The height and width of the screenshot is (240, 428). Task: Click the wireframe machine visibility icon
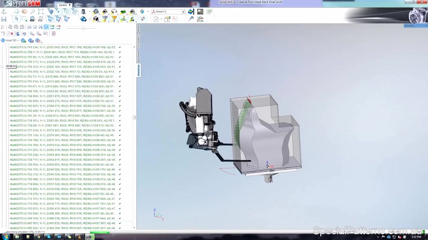point(96,11)
